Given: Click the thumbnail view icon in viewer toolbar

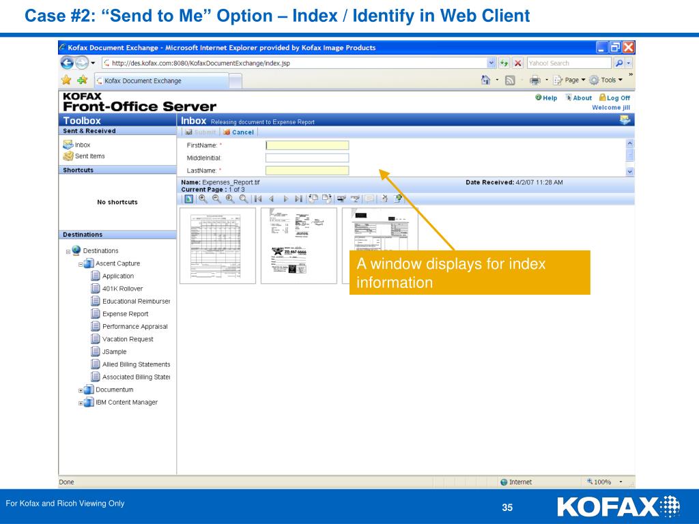Looking at the screenshot, I should coord(189,199).
